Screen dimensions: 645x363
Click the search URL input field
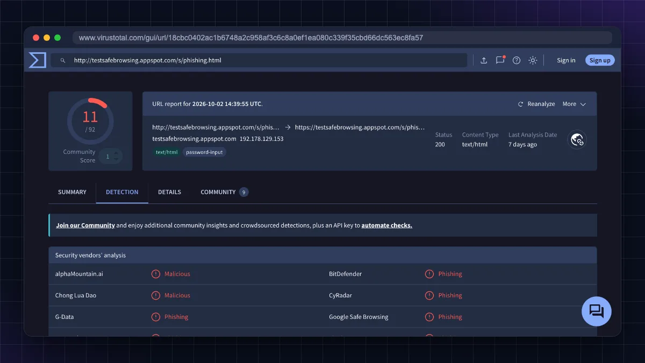pos(259,60)
